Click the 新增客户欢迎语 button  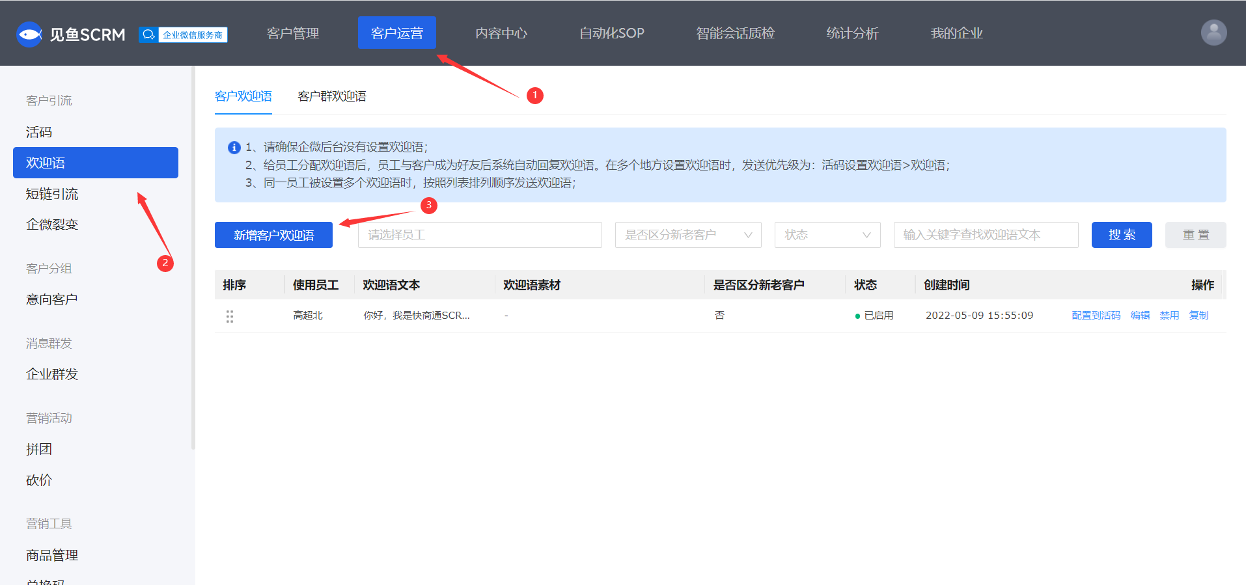(x=273, y=235)
